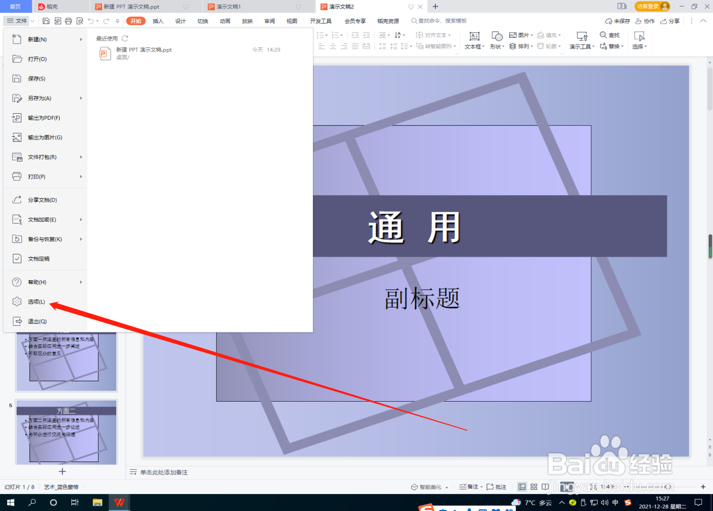The width and height of the screenshot is (713, 511).
Task: Click the 访客登录 login button
Action: coord(652,7)
